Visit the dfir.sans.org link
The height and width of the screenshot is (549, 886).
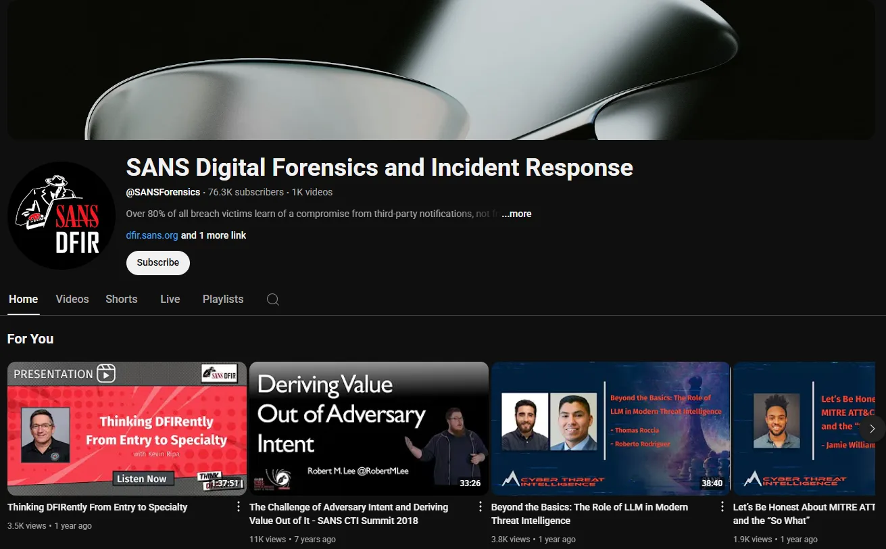(152, 235)
